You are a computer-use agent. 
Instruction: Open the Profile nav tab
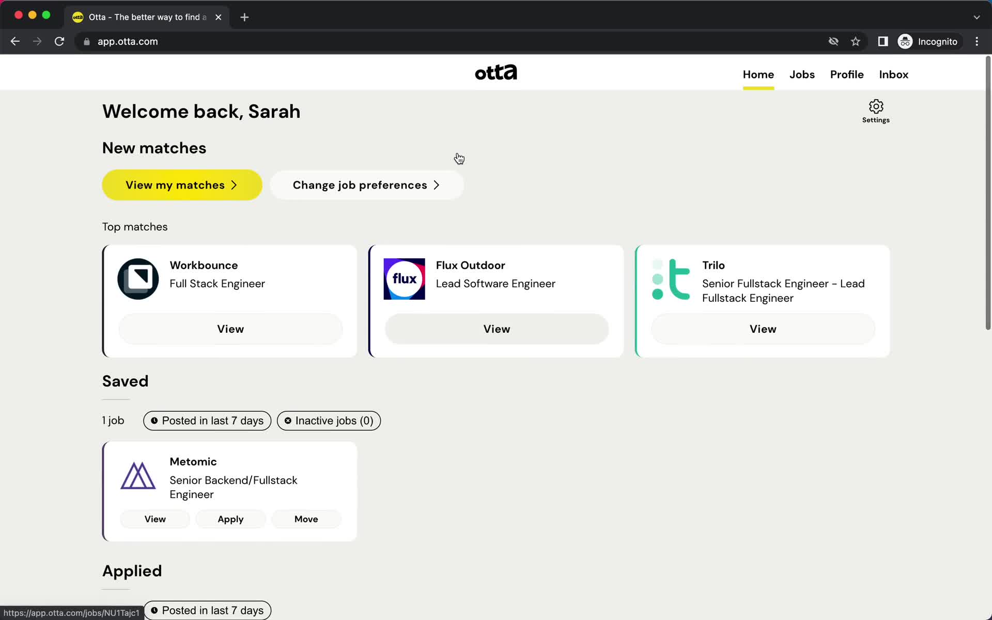point(847,74)
